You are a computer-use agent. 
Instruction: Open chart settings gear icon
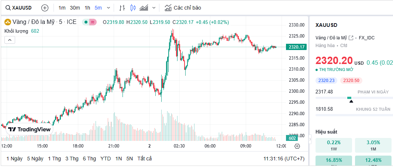[x=297, y=146]
